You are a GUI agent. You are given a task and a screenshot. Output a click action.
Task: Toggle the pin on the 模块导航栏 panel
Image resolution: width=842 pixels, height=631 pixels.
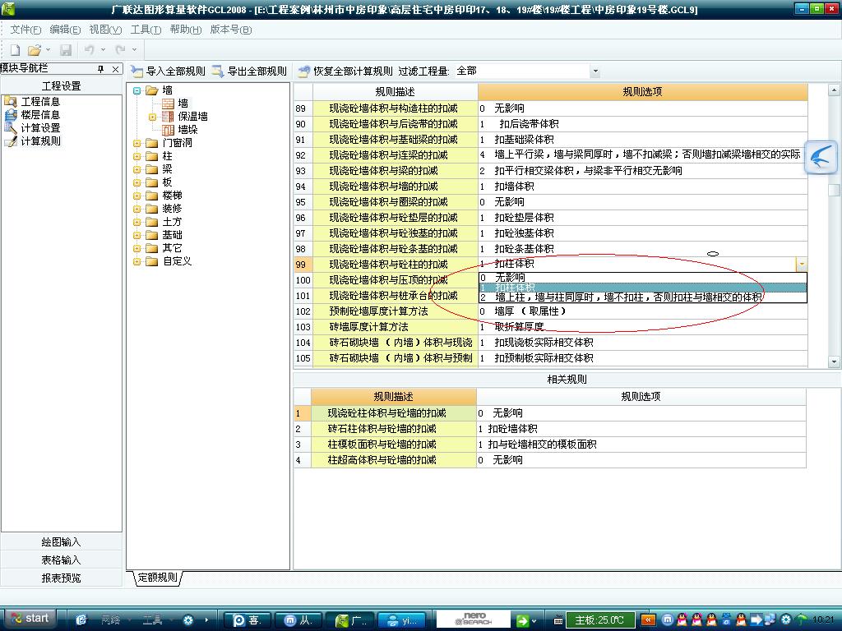click(101, 69)
